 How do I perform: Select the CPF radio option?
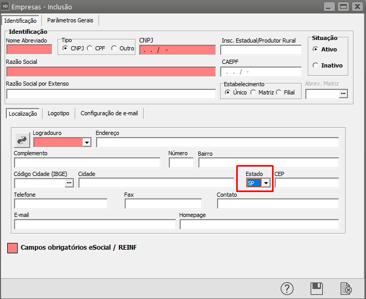(x=90, y=48)
